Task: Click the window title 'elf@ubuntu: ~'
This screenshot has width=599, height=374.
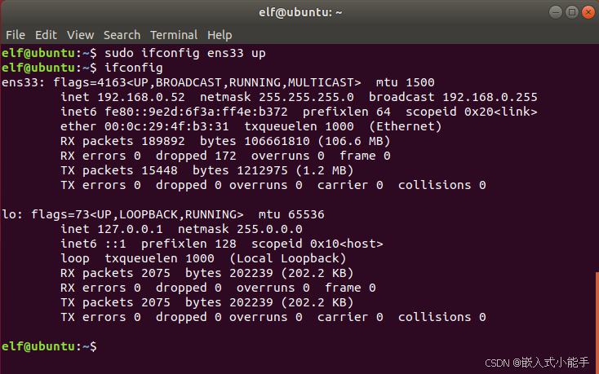Action: (x=300, y=12)
